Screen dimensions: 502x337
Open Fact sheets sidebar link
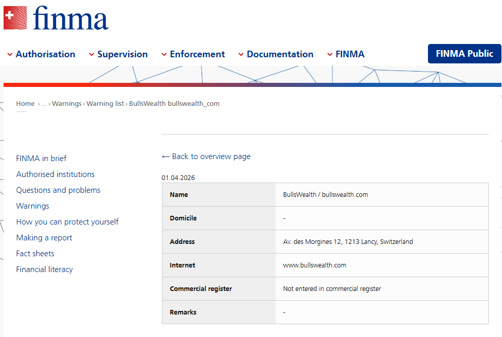pos(35,254)
